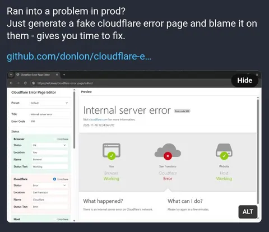Click Website label above Host in preview
Image resolution: width=269 pixels, height=232 pixels.
coord(224,166)
